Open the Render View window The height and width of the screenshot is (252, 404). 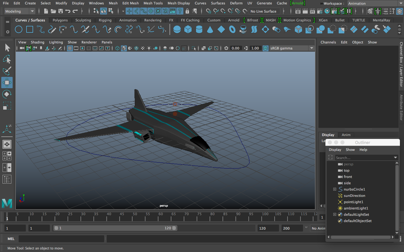pos(298,11)
